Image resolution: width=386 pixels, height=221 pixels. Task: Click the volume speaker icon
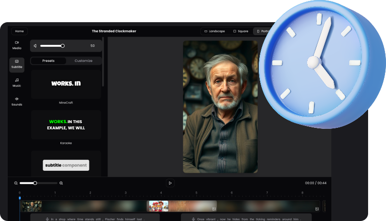pyautogui.click(x=35, y=46)
